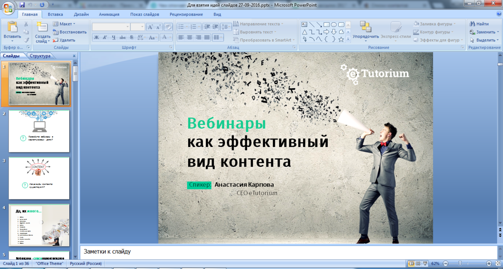Insert a text box shape from gallery
Image resolution: width=503 pixels, height=269 pixels.
(x=304, y=24)
